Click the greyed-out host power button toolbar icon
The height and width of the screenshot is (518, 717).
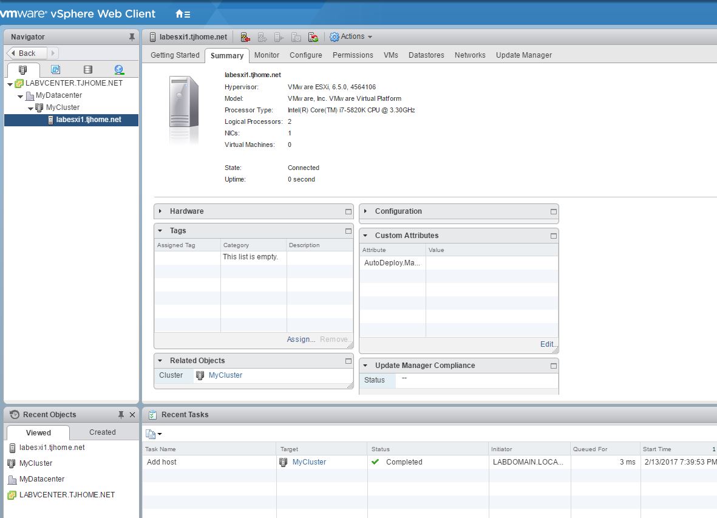[296, 37]
